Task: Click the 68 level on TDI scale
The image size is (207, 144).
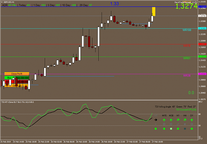Action: point(200,114)
